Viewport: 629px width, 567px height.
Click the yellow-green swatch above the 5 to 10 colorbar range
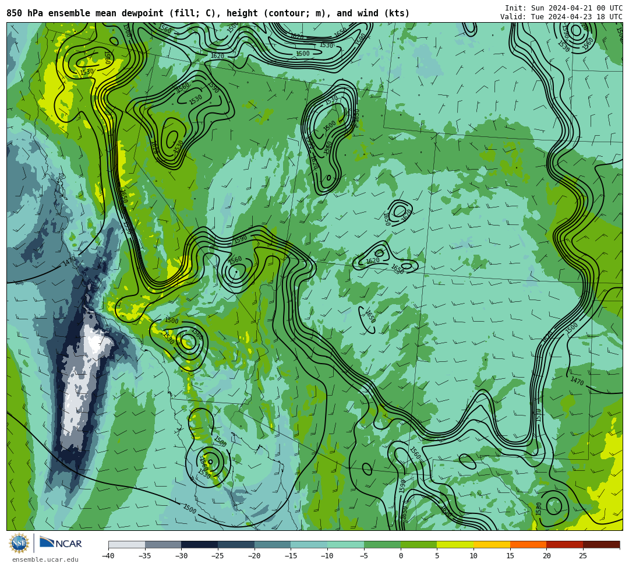[x=455, y=544]
